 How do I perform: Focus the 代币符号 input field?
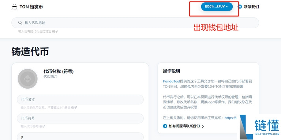(x=80, y=118)
